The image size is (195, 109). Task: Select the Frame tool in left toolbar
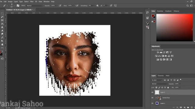click(2, 20)
